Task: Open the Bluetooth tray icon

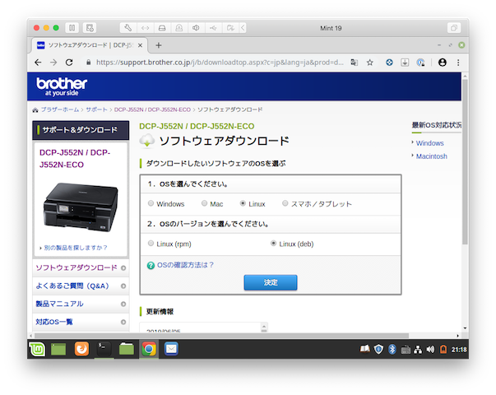Action: coord(392,349)
